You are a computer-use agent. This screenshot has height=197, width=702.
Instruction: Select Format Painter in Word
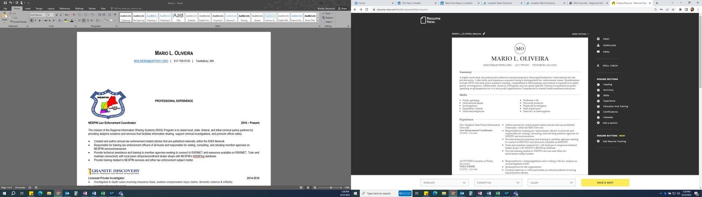pyautogui.click(x=18, y=22)
